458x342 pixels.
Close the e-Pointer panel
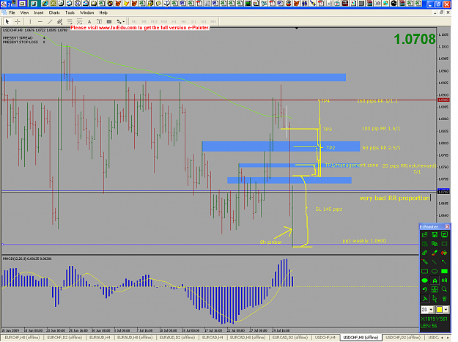click(x=447, y=227)
